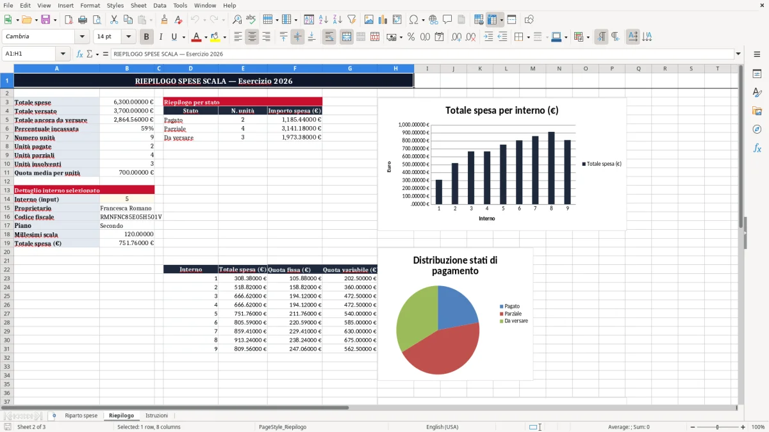
Task: Toggle Align Right
Action: point(266,37)
